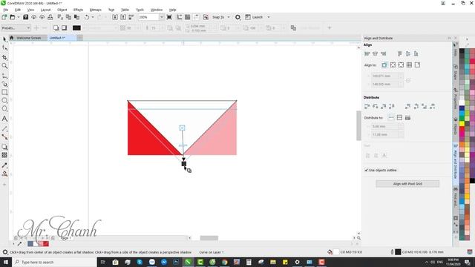The width and height of the screenshot is (475, 267).
Task: Click the Align Right icon in docker
Action: pyautogui.click(x=384, y=53)
